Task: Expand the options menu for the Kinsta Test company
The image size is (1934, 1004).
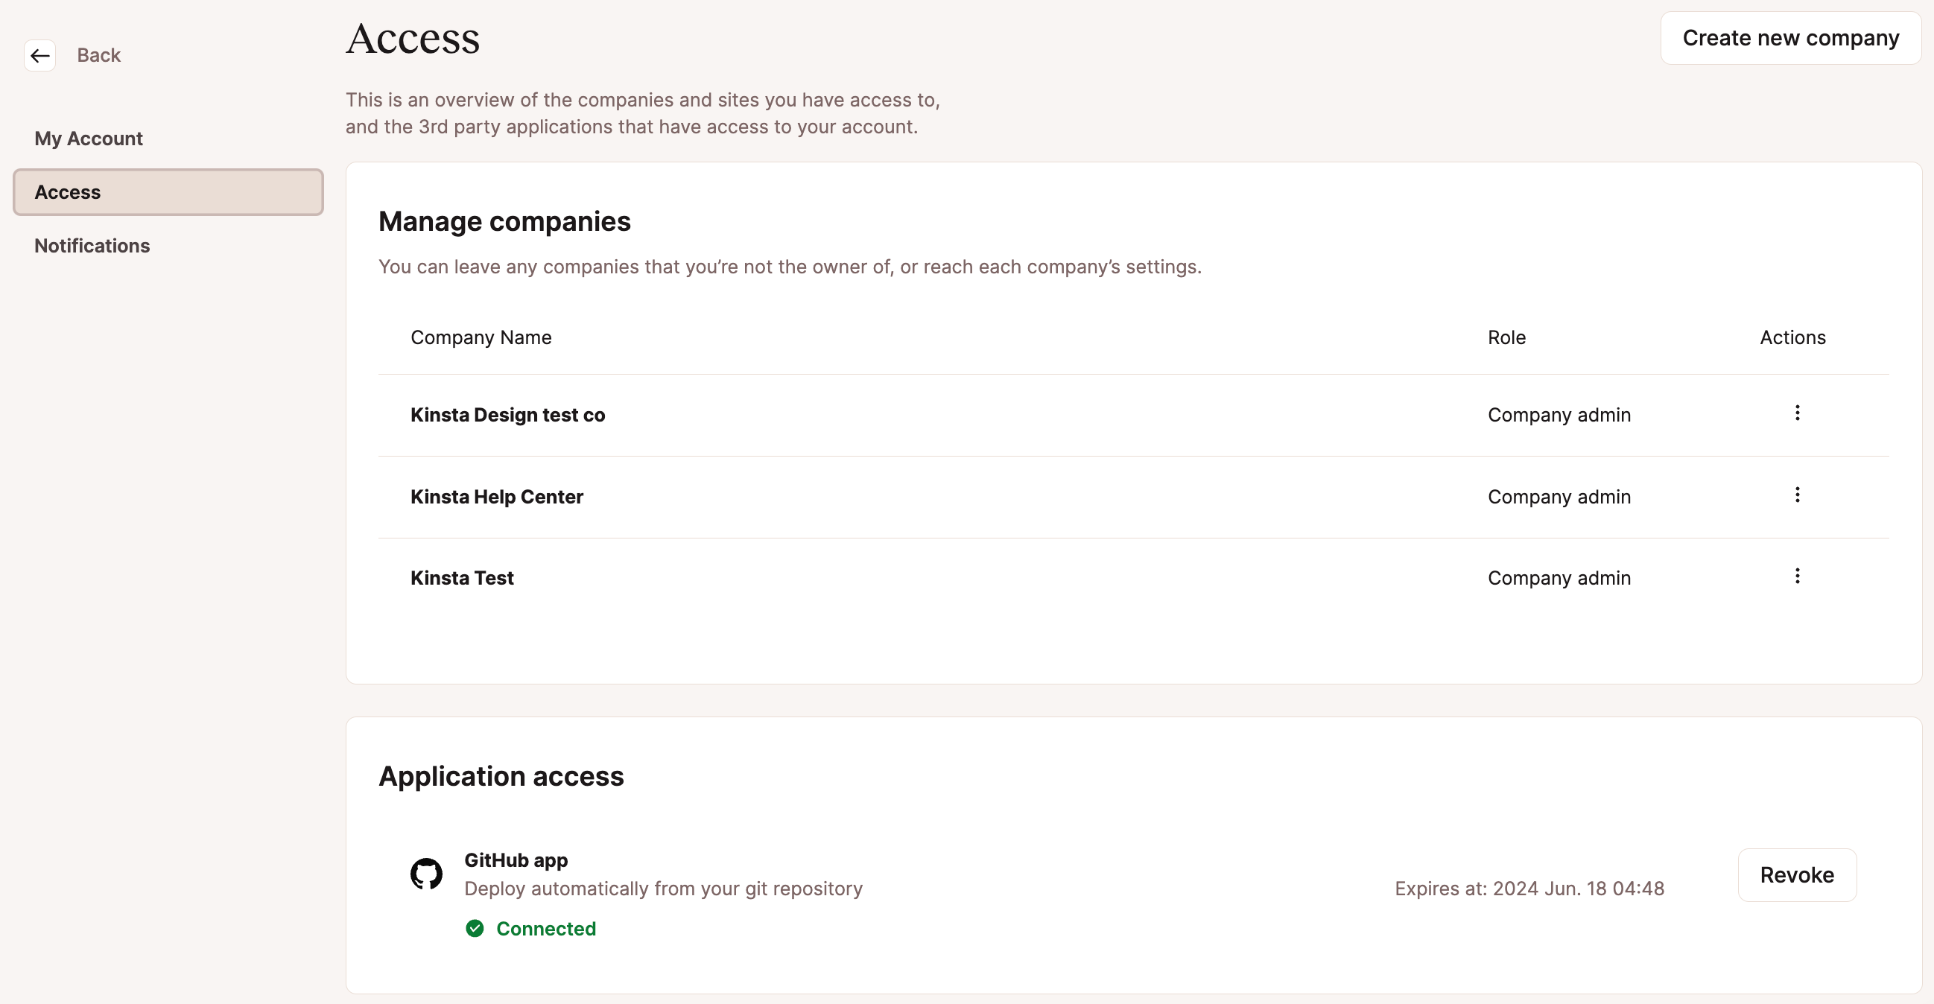Action: click(x=1798, y=576)
